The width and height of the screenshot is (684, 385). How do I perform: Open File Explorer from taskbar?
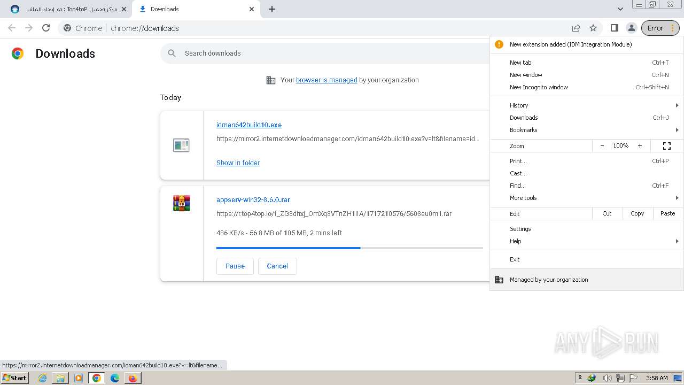(x=60, y=378)
